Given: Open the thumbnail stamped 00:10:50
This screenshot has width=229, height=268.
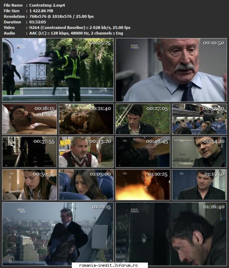Looking at the screenshot, I should click(x=171, y=70).
